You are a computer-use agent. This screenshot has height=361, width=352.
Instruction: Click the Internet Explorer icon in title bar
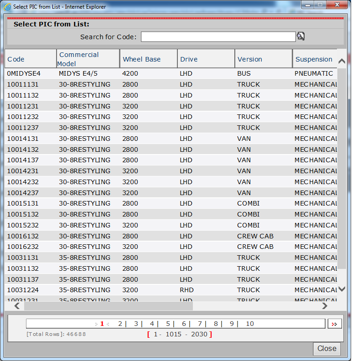pos(7,7)
